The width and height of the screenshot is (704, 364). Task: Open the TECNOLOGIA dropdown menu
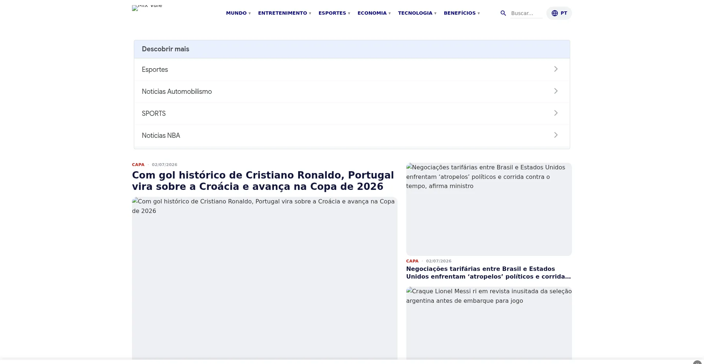pos(417,13)
